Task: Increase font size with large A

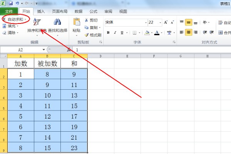Action: tap(166, 22)
